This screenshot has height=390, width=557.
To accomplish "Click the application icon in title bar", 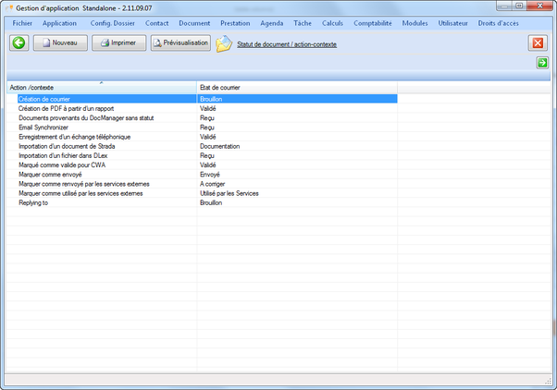I will click(8, 7).
